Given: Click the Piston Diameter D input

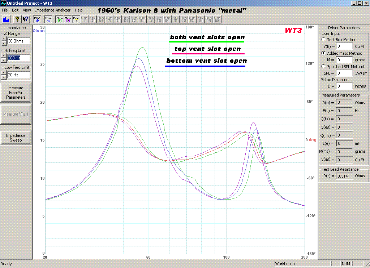Looking at the screenshot, I should pos(344,86).
